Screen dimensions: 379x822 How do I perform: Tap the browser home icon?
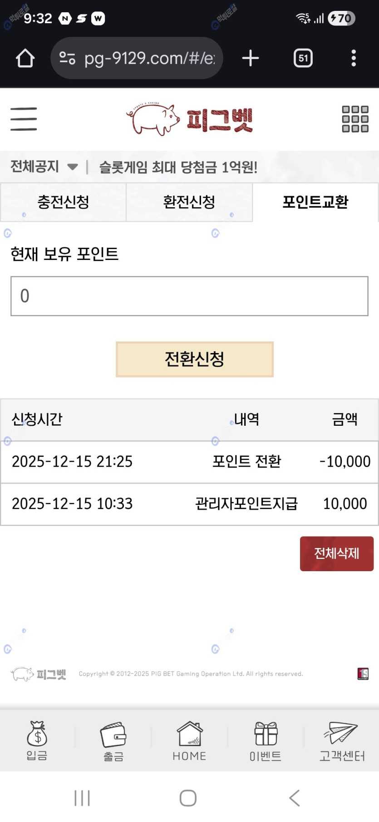25,58
